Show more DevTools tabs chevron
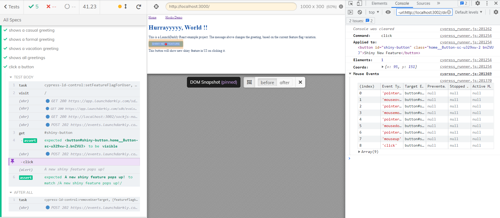 point(438,3)
